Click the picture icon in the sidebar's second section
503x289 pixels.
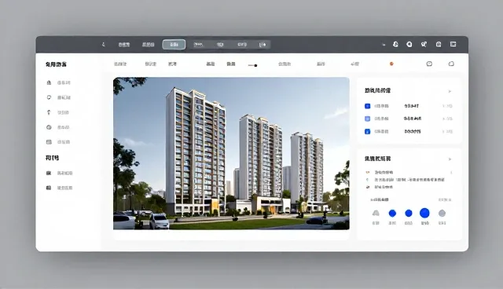[x=49, y=173]
